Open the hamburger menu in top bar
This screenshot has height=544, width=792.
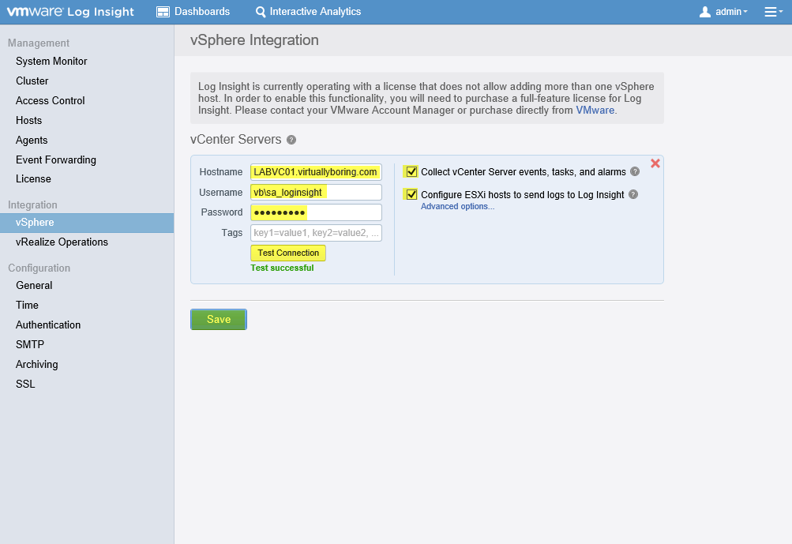[x=772, y=12]
